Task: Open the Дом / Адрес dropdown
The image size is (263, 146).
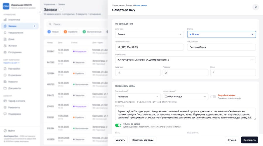Action: point(185,60)
